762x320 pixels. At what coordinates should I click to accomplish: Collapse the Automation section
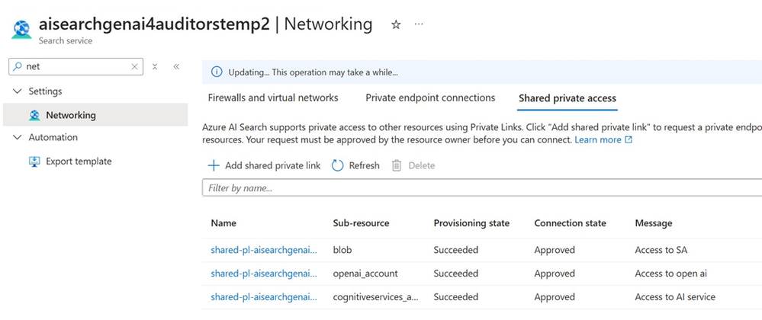18,137
